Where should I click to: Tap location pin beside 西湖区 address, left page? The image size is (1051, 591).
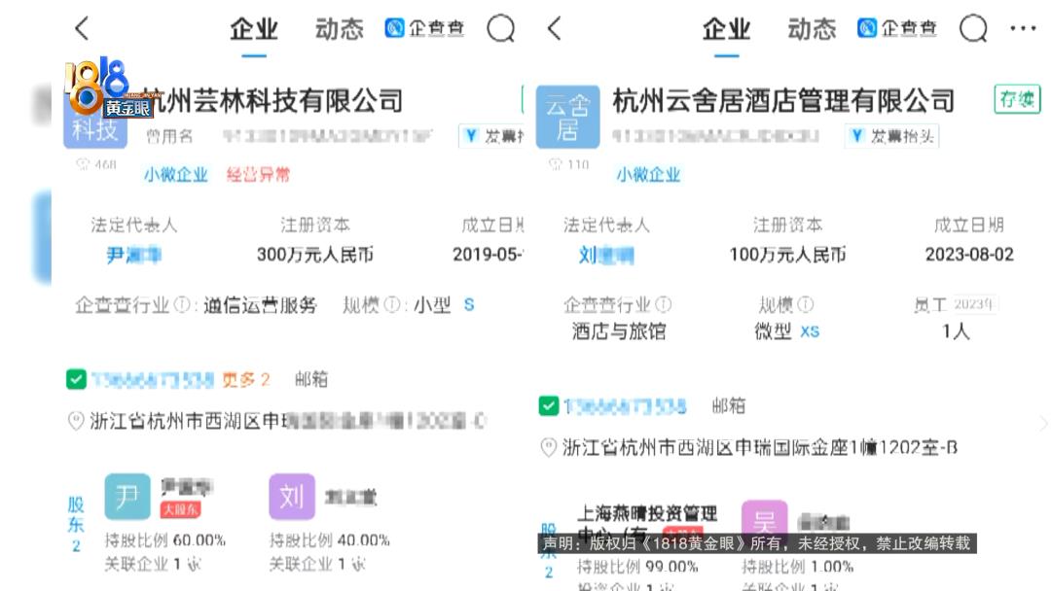[77, 421]
